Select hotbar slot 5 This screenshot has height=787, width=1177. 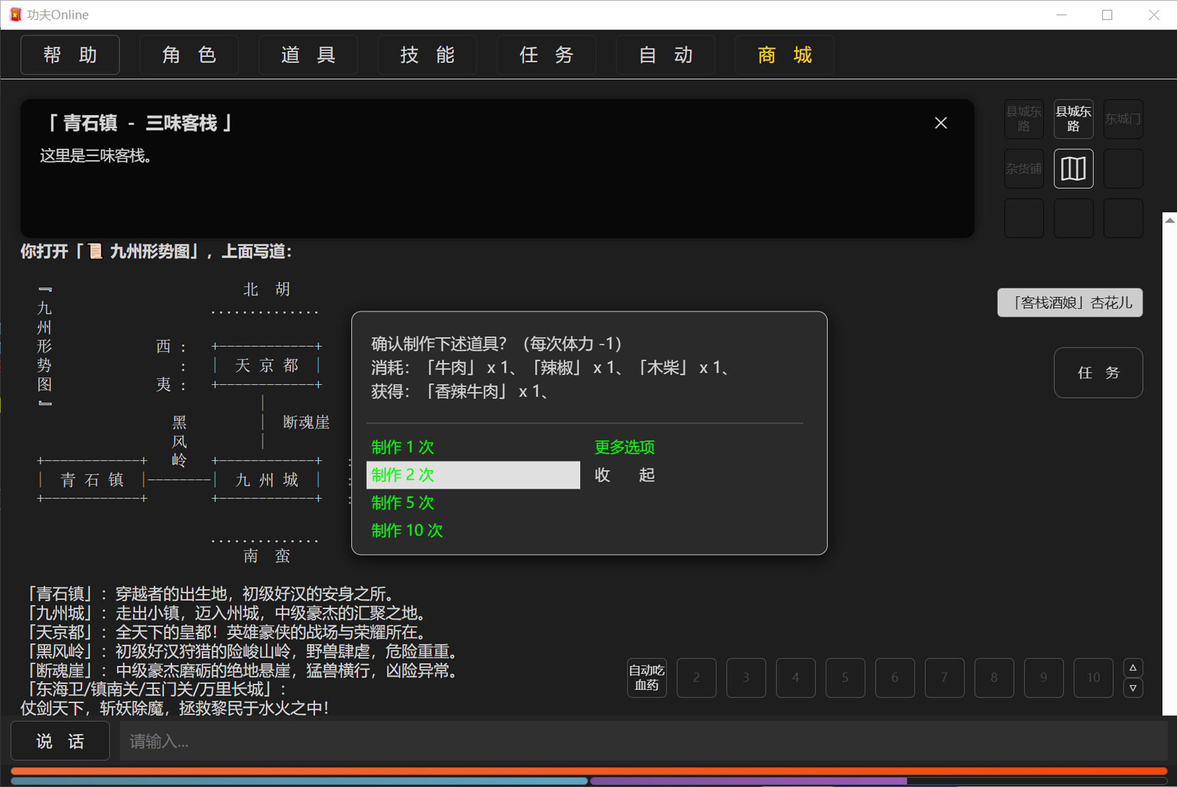(845, 677)
